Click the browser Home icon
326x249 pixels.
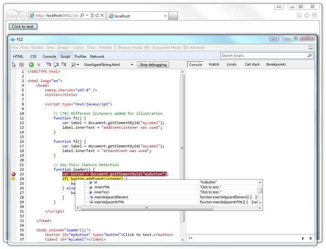(299, 16)
